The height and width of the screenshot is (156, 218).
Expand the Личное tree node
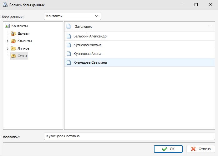(x=8, y=49)
